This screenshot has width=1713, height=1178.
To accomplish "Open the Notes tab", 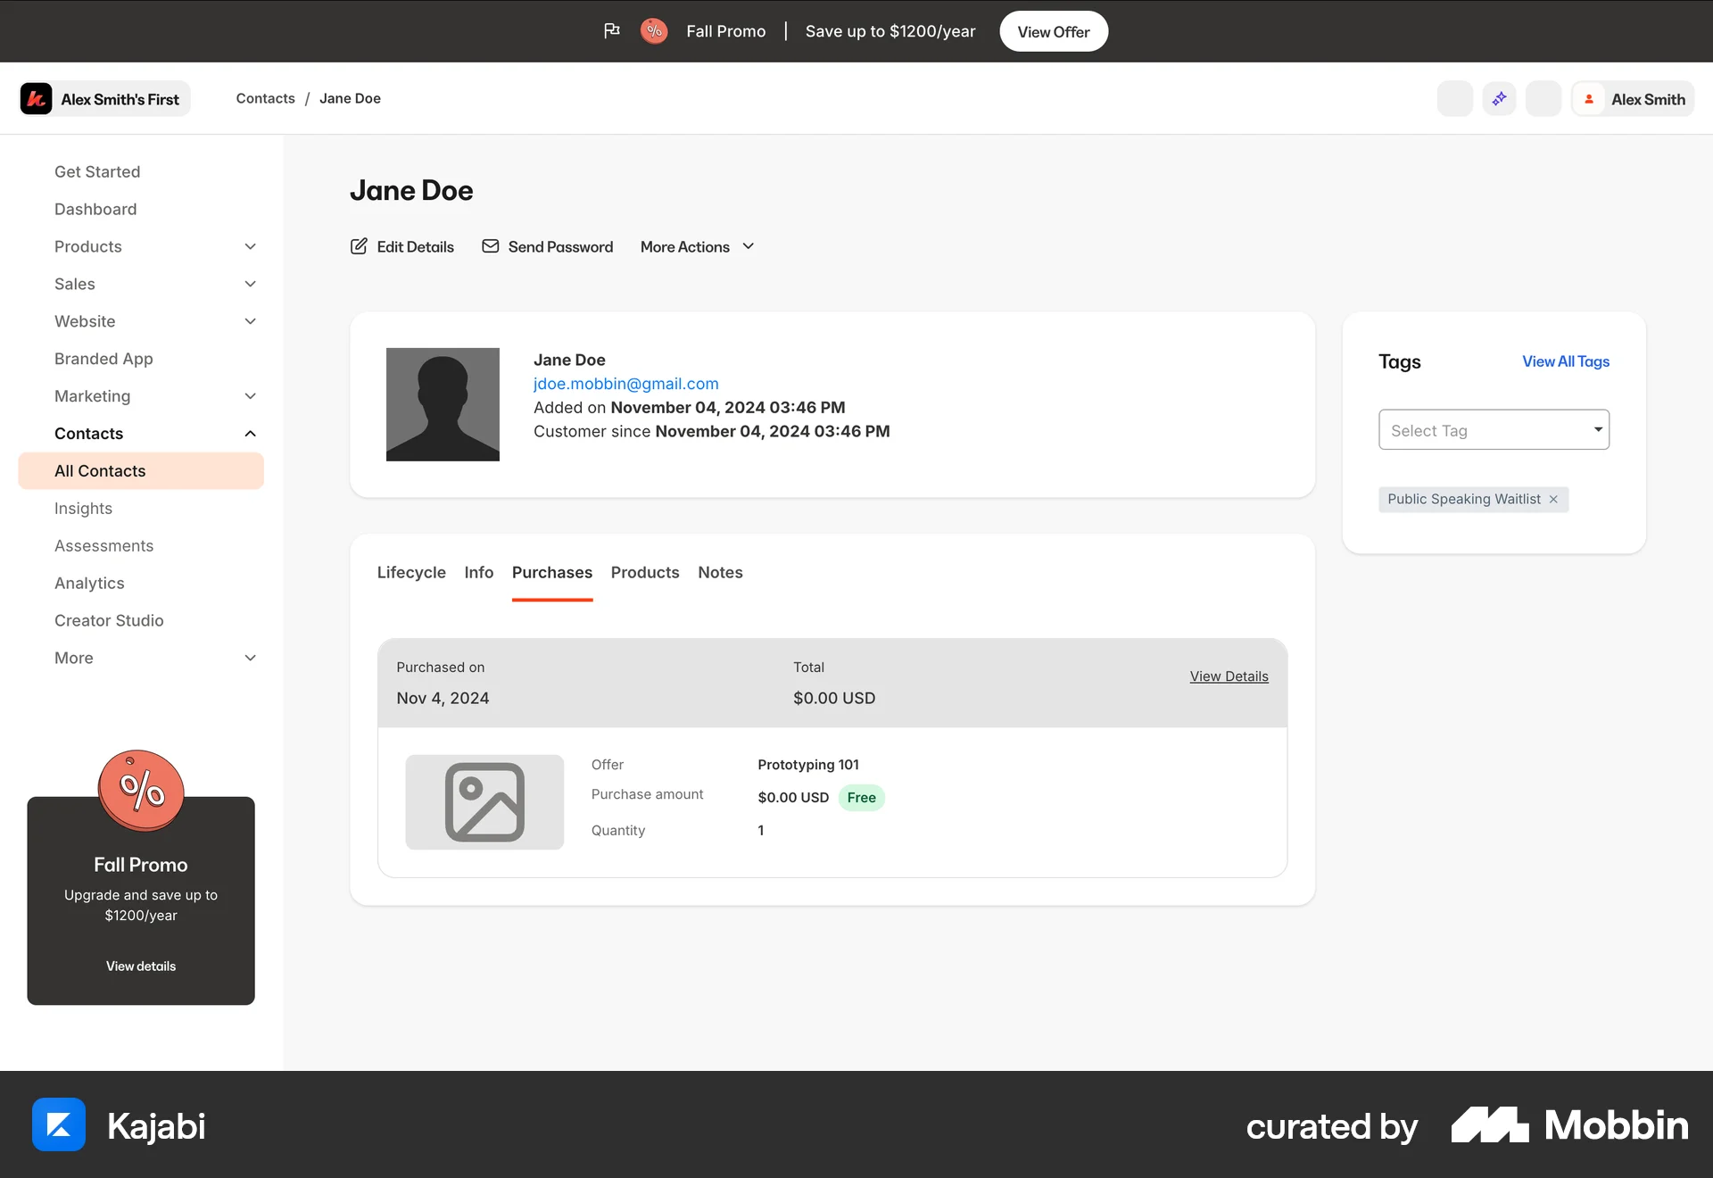I will 720,572.
